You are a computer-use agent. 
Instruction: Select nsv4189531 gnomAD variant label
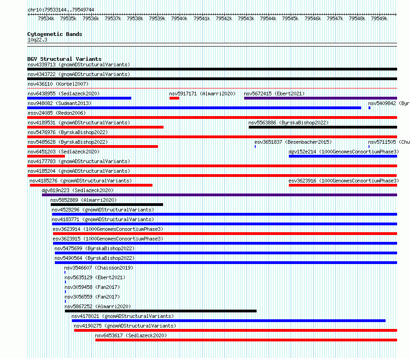[x=79, y=123]
